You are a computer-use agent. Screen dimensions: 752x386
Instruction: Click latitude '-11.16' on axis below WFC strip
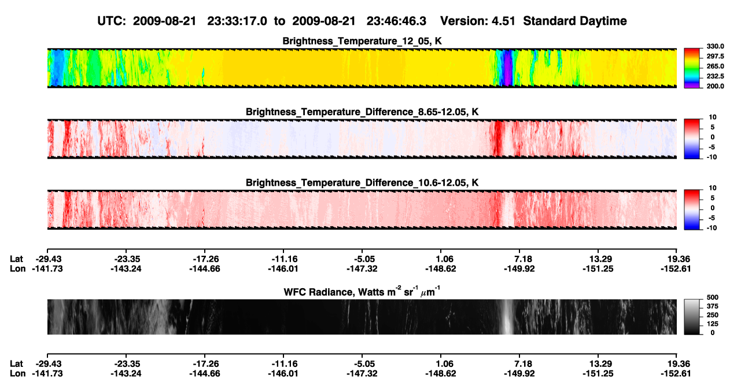(283, 363)
